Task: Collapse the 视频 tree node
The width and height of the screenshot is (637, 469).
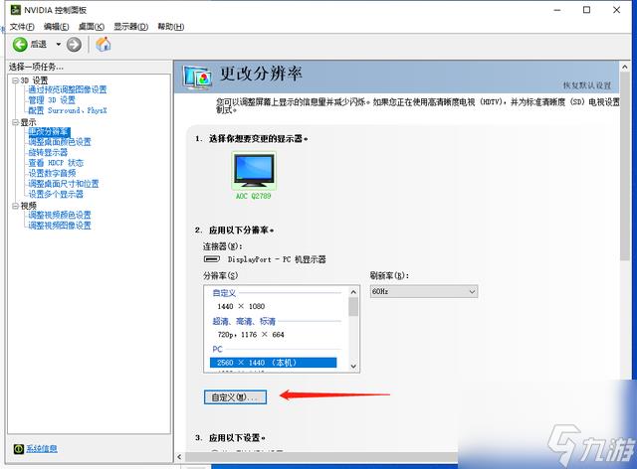Action: point(16,206)
